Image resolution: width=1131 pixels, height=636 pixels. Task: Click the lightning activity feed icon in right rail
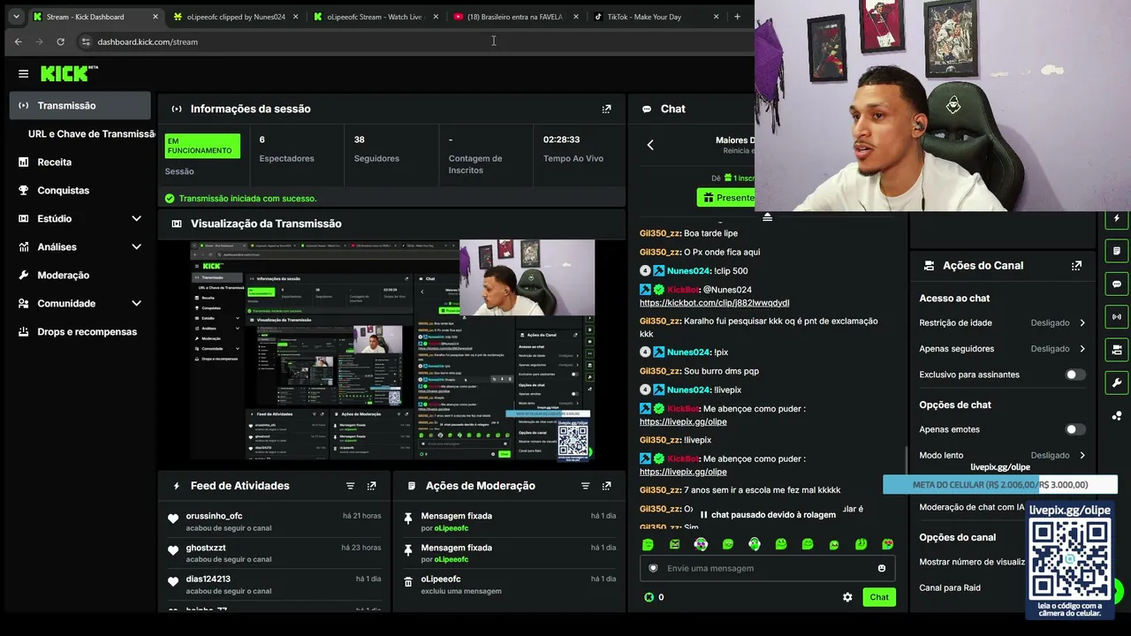(x=1117, y=218)
